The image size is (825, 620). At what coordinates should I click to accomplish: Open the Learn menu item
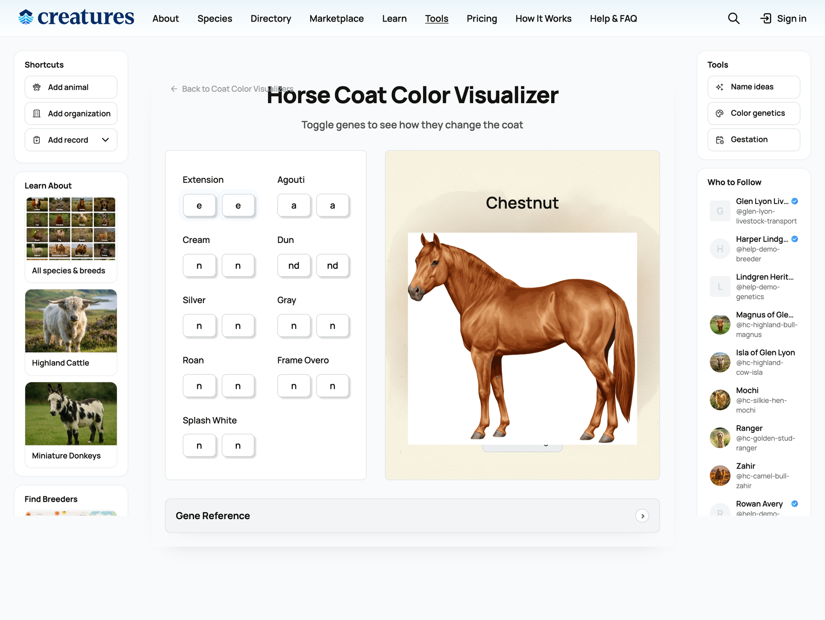[394, 18]
